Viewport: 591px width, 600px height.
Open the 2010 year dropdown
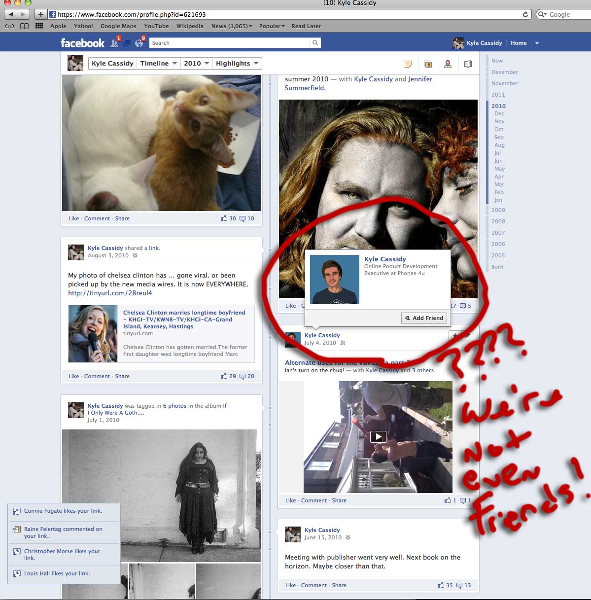click(197, 63)
